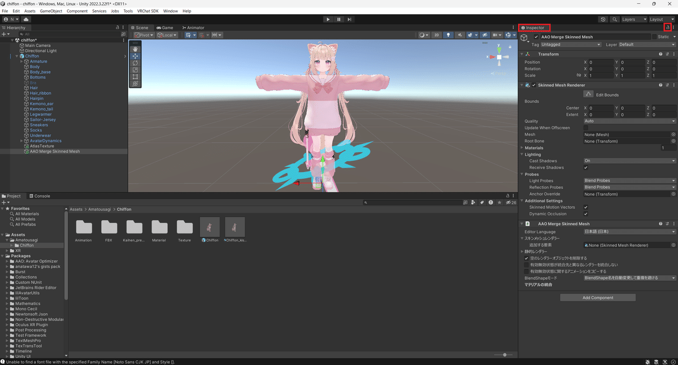The image size is (678, 365).
Task: Click the Pause button
Action: pyautogui.click(x=338, y=19)
